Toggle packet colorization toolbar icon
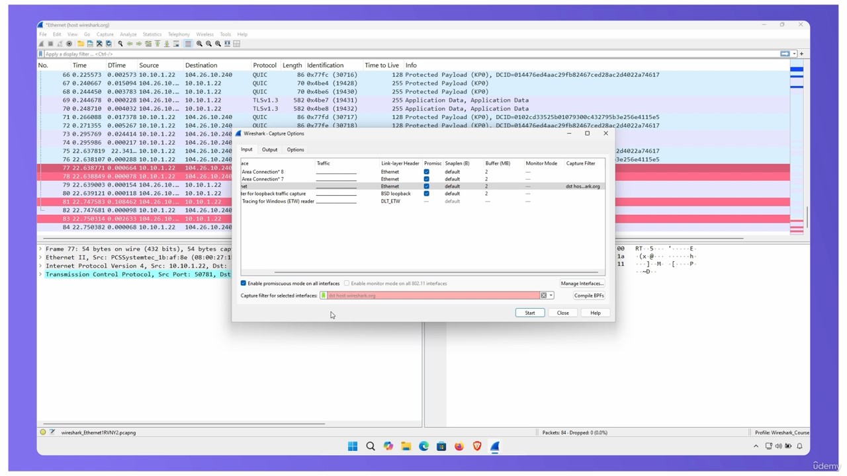This screenshot has width=847, height=476. 188,44
